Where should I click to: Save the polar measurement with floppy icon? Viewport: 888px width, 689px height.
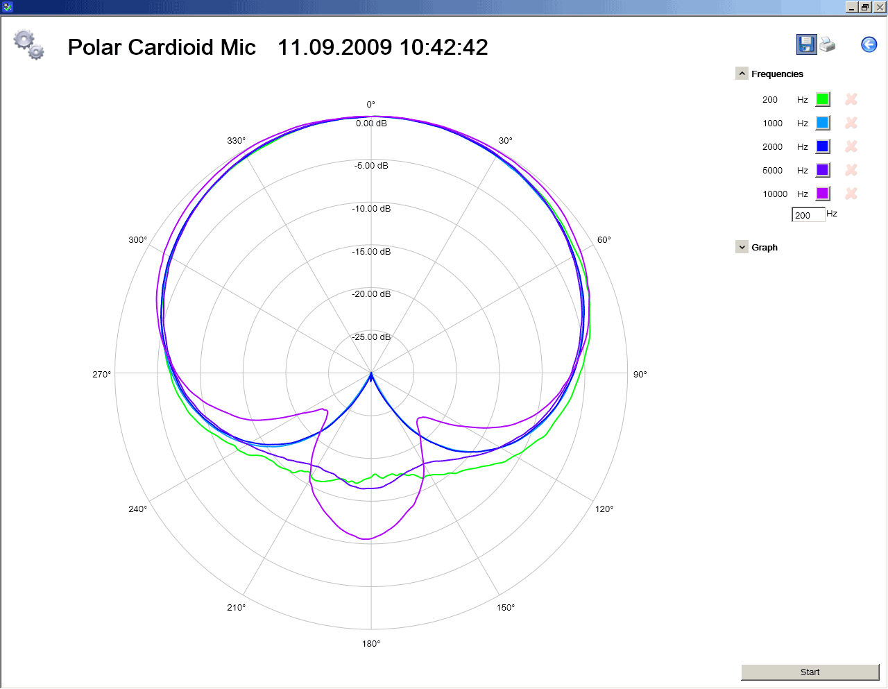(806, 44)
